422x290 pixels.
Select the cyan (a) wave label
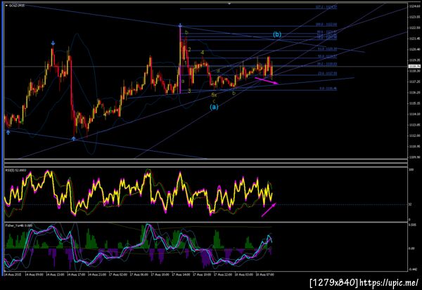tap(214, 107)
